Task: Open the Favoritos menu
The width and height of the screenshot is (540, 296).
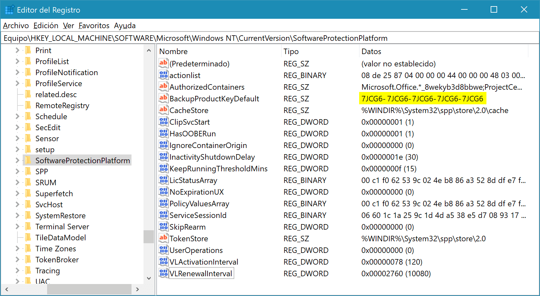Action: pos(94,26)
